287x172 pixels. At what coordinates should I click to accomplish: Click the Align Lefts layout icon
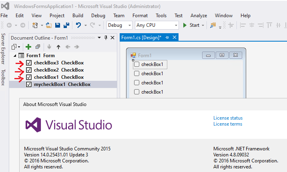click(243, 25)
